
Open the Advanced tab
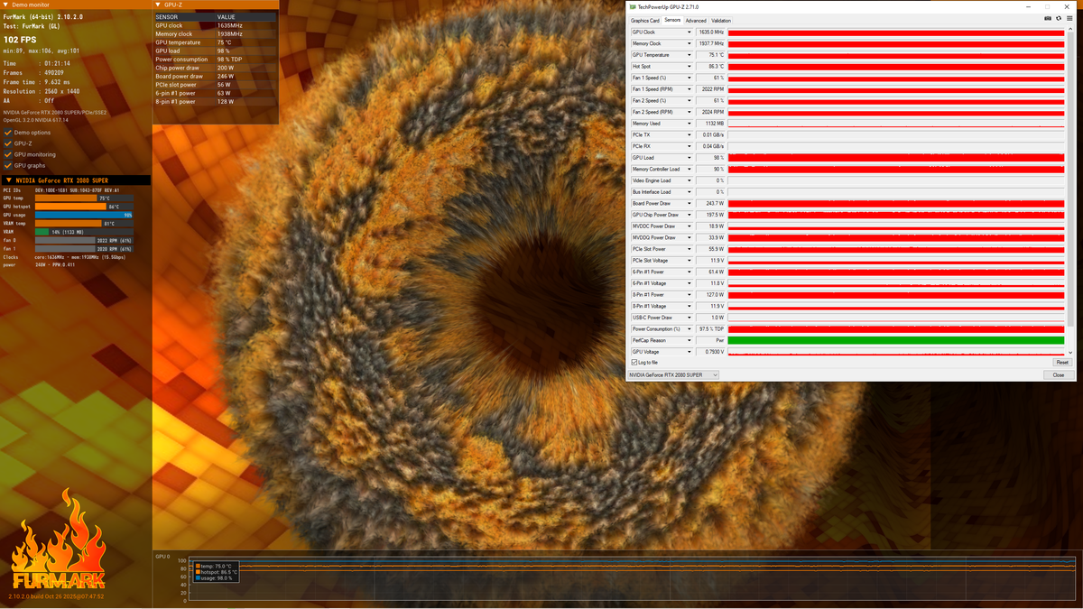(x=696, y=21)
